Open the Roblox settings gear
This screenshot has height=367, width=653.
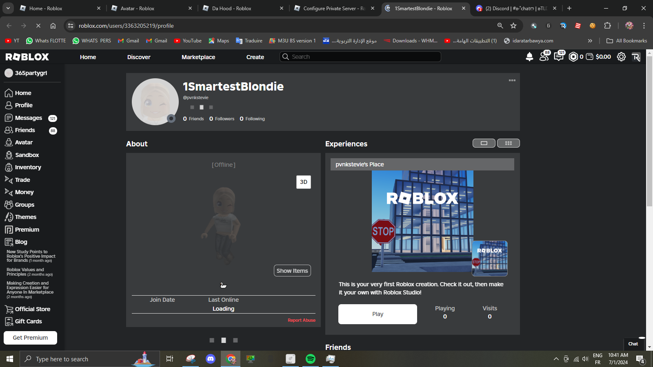coord(621,57)
